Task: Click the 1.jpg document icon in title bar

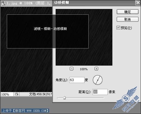Action: (x=3, y=3)
